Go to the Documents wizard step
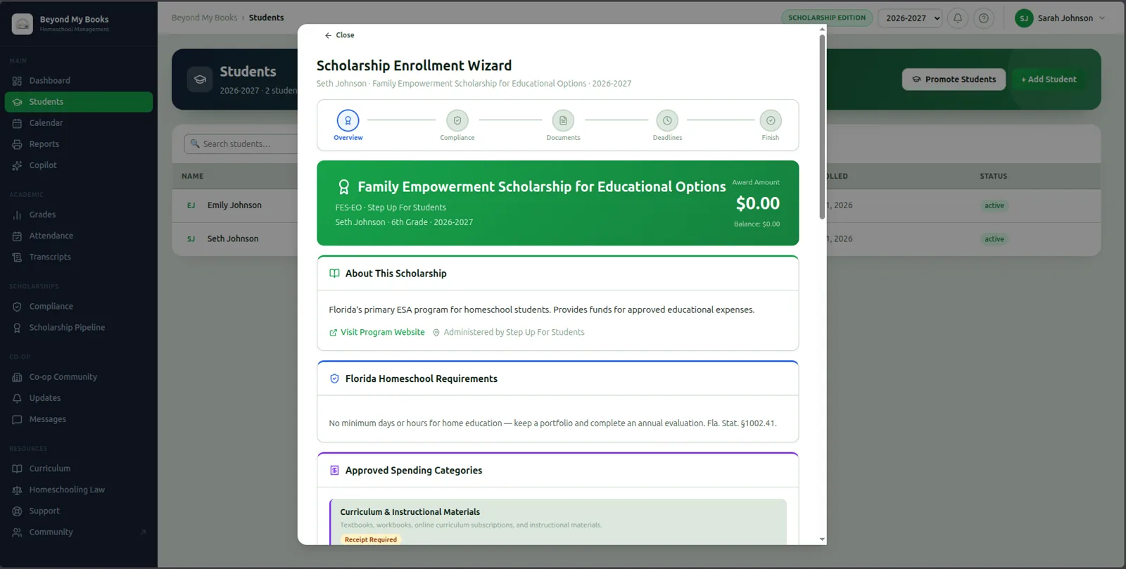 coord(563,125)
